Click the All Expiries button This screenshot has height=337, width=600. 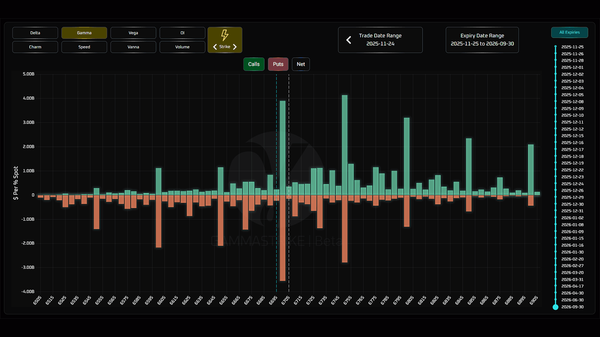[569, 33]
